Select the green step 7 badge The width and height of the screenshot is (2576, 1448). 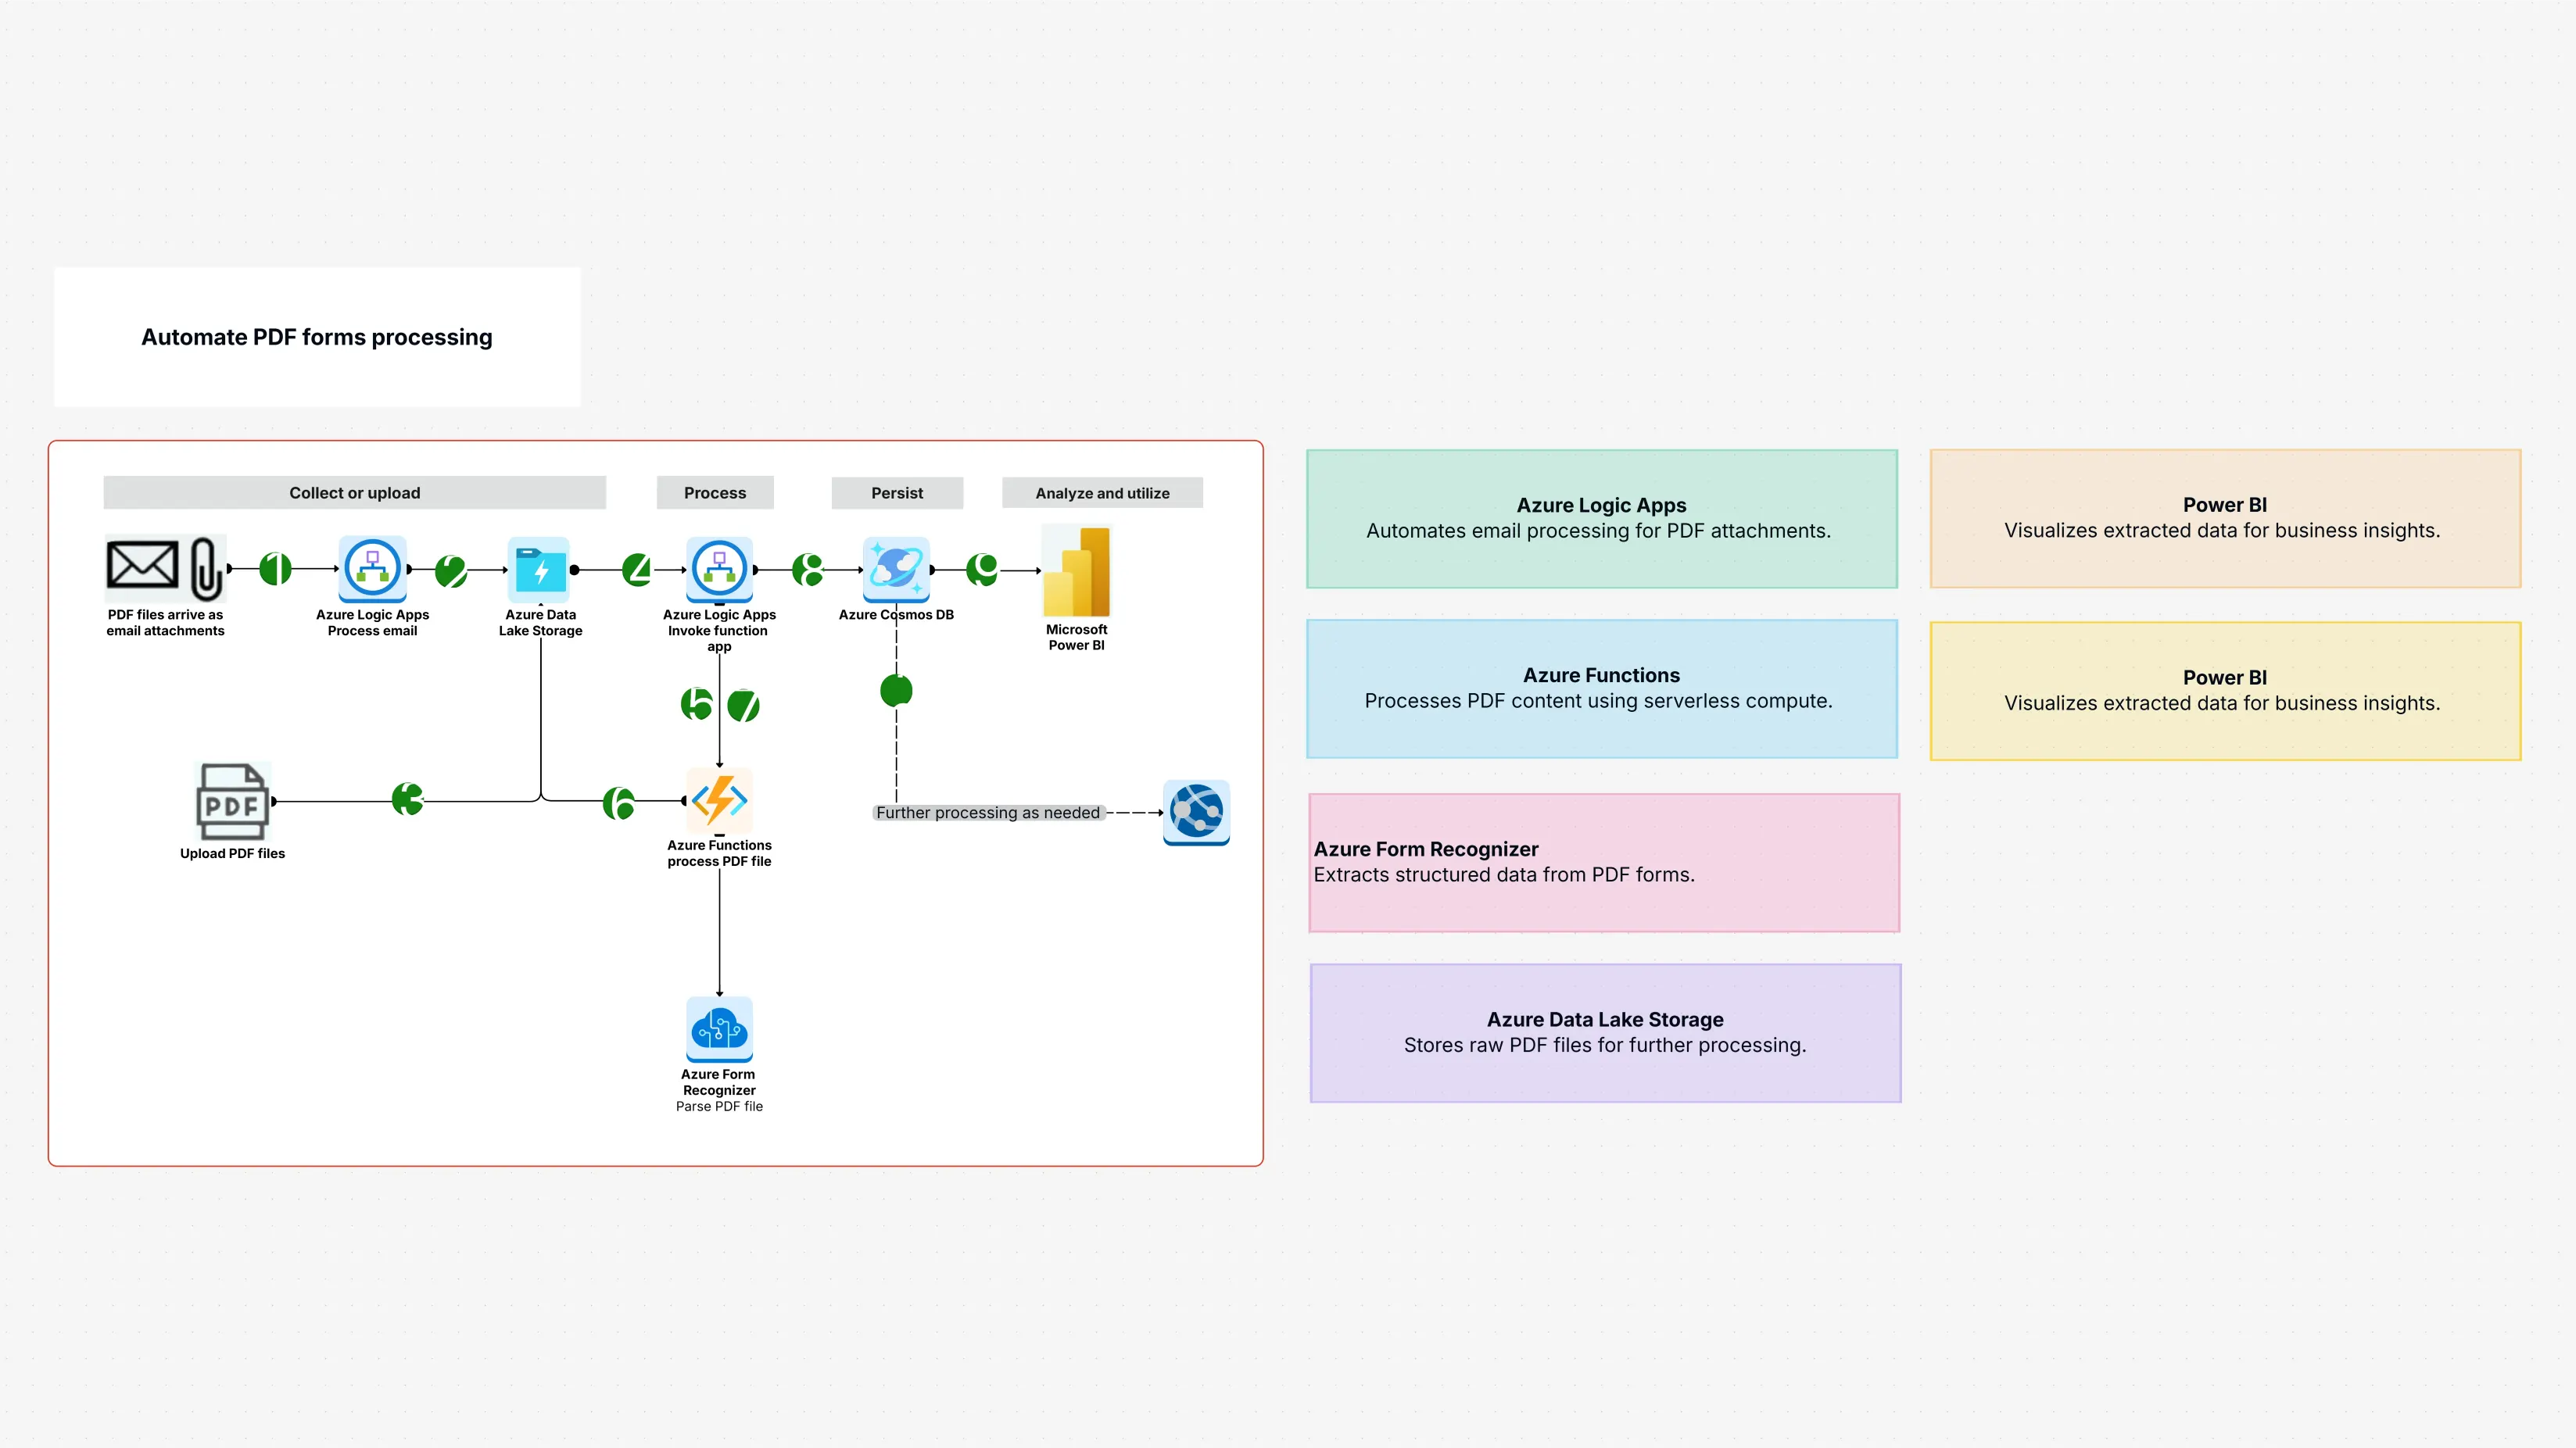[743, 706]
